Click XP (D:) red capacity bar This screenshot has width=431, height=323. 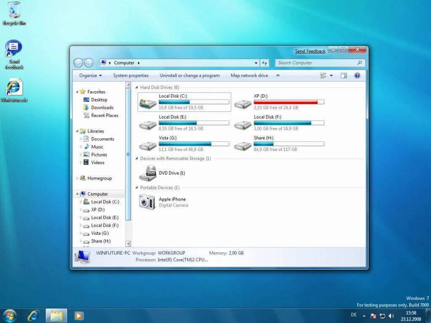coord(289,102)
